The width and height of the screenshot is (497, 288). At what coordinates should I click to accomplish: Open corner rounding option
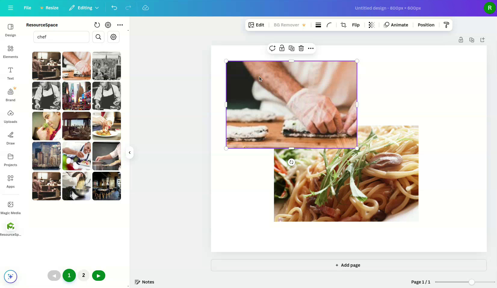(329, 25)
